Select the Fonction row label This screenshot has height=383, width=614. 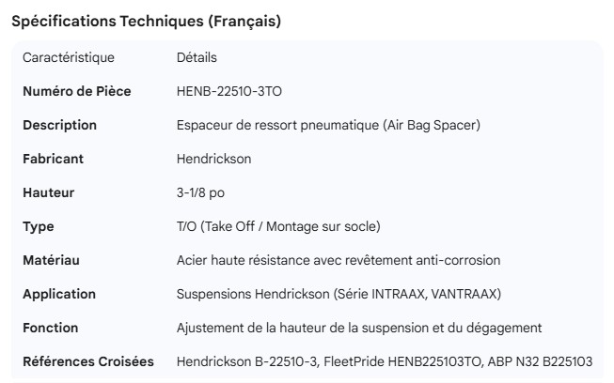point(50,329)
